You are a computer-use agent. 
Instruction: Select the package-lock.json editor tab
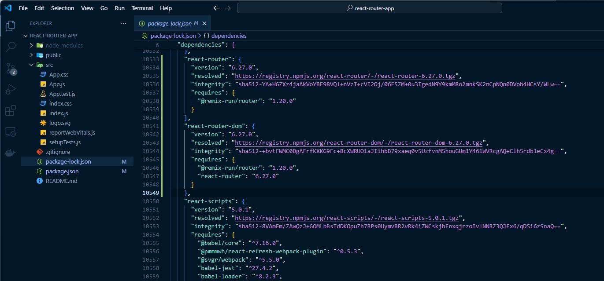(173, 23)
